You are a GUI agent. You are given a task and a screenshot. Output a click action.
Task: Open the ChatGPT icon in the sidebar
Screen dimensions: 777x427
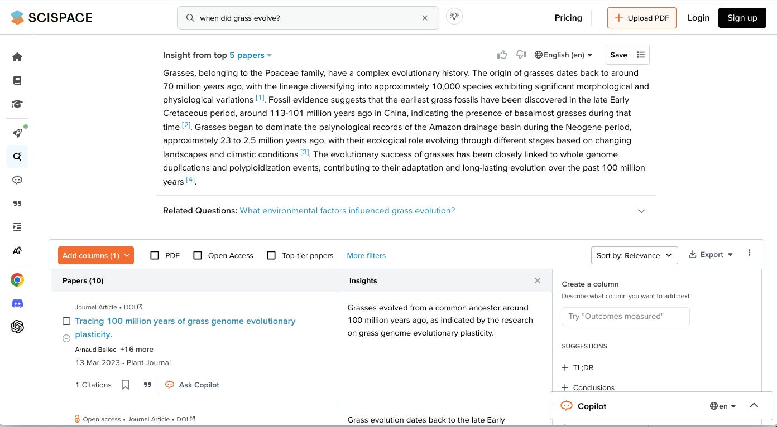click(17, 327)
